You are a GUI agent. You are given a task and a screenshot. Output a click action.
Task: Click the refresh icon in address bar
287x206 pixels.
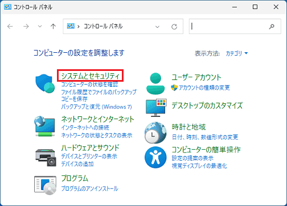point(174,27)
